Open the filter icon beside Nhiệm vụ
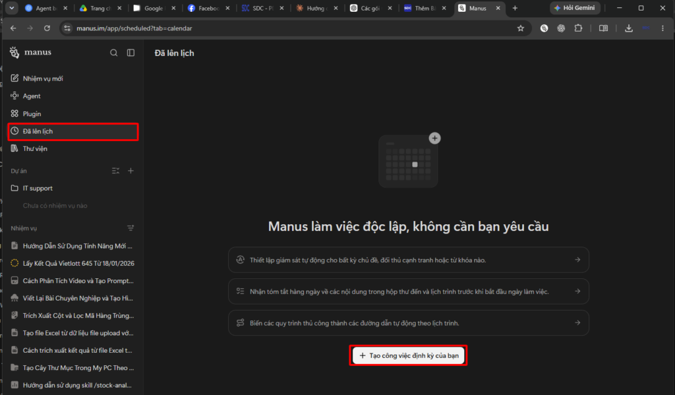This screenshot has height=395, width=675. [131, 228]
